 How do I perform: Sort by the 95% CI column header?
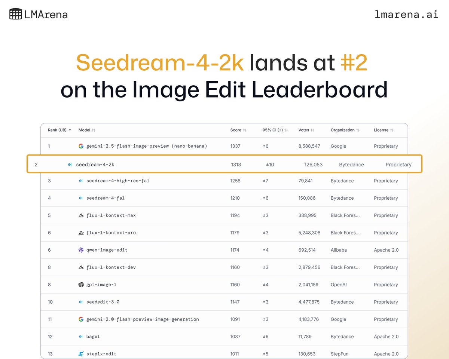pyautogui.click(x=275, y=130)
